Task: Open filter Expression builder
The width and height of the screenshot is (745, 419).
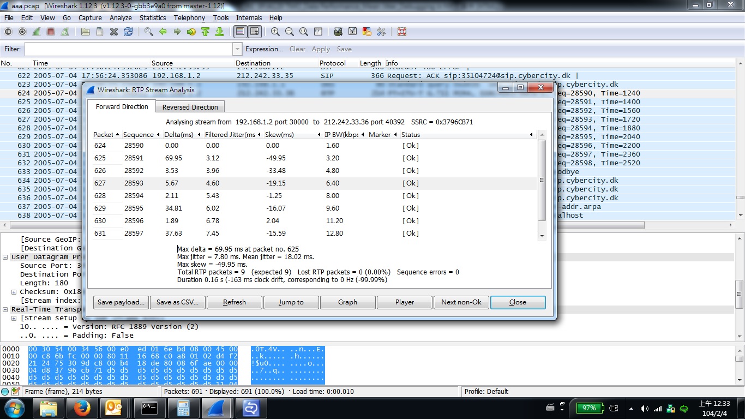Action: (x=264, y=49)
